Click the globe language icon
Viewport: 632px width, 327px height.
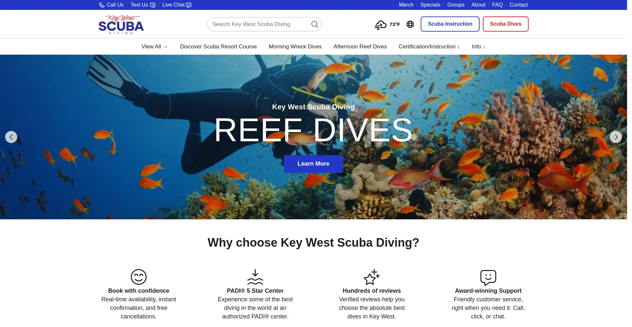pyautogui.click(x=410, y=24)
